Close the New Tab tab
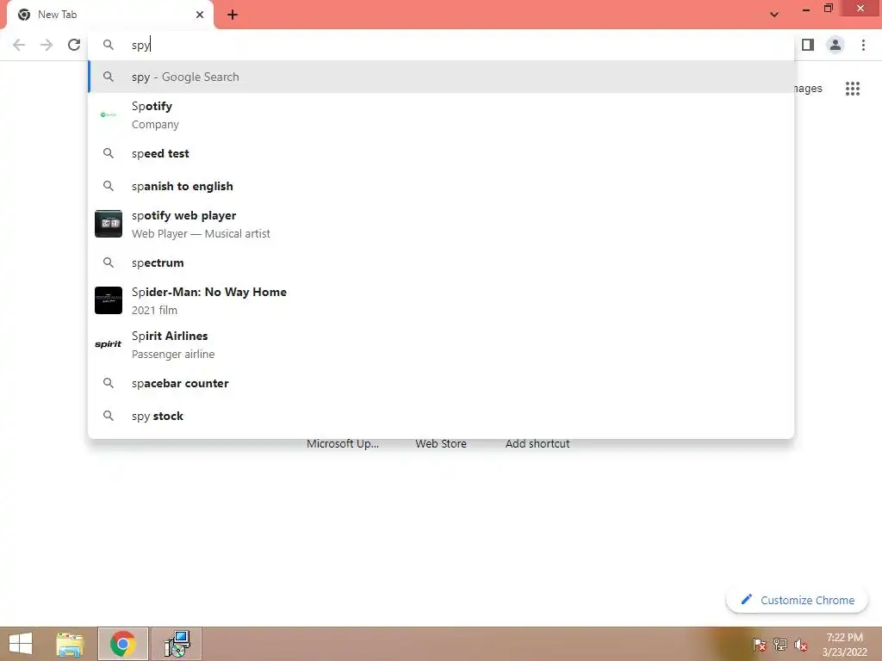This screenshot has width=882, height=661. coord(200,15)
